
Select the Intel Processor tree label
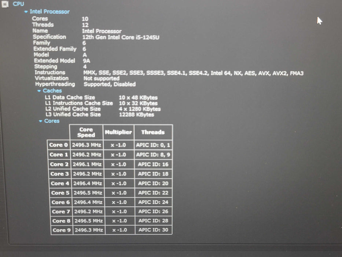(49, 12)
